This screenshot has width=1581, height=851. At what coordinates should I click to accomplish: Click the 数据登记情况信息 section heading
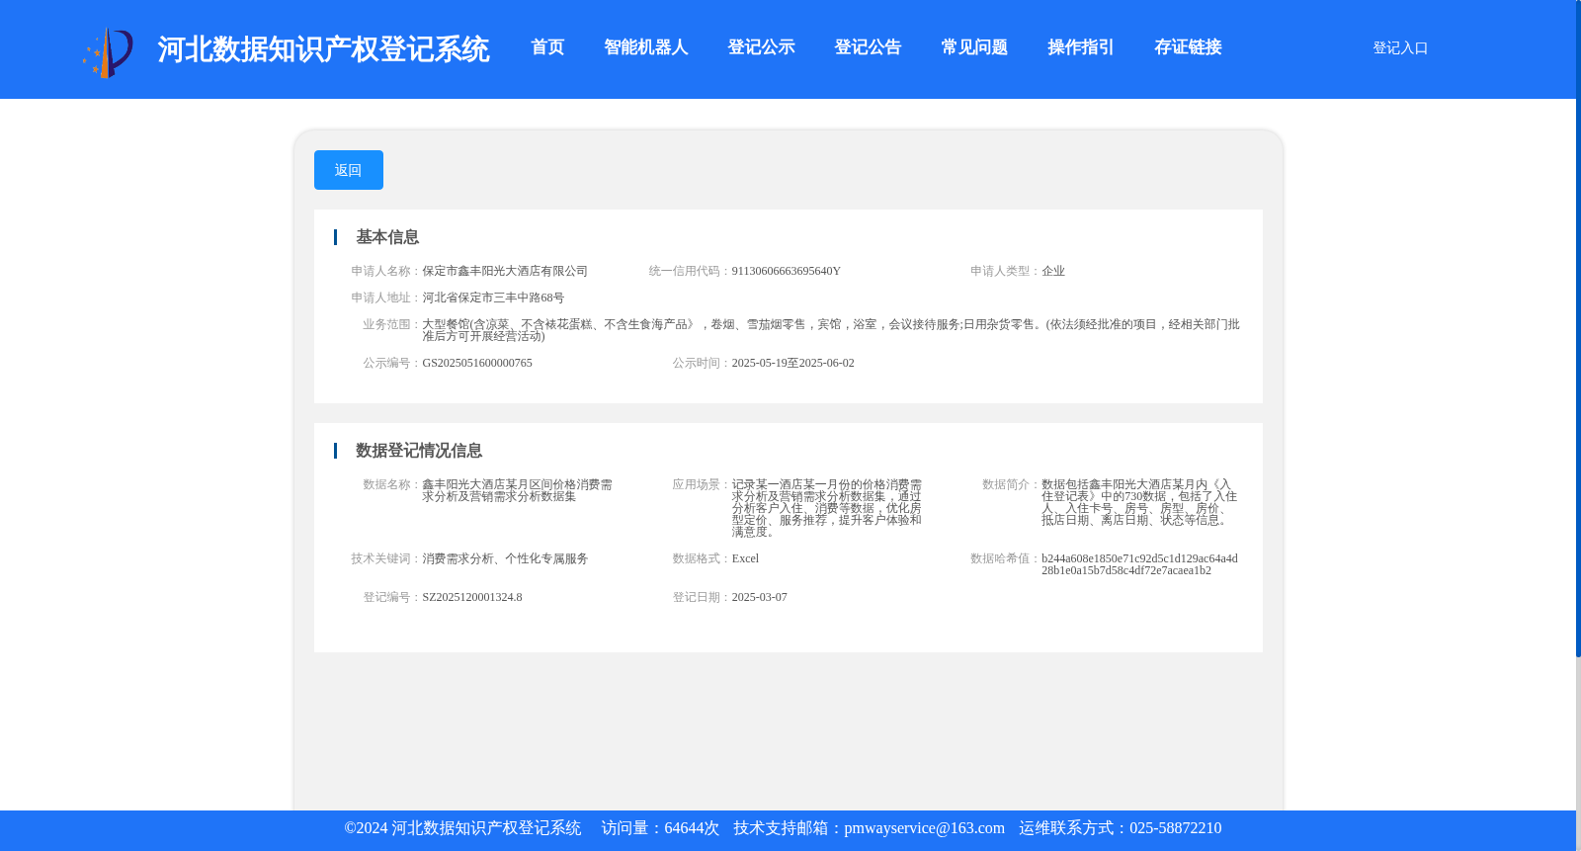click(x=419, y=451)
